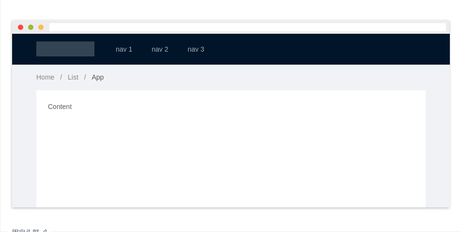
Task: Click the Content text in the panel
Action: coord(60,107)
